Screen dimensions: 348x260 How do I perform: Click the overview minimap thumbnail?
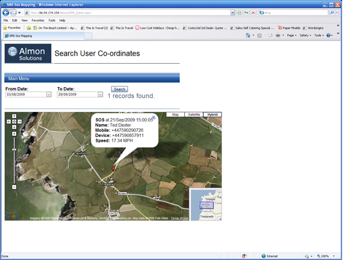[x=206, y=204]
